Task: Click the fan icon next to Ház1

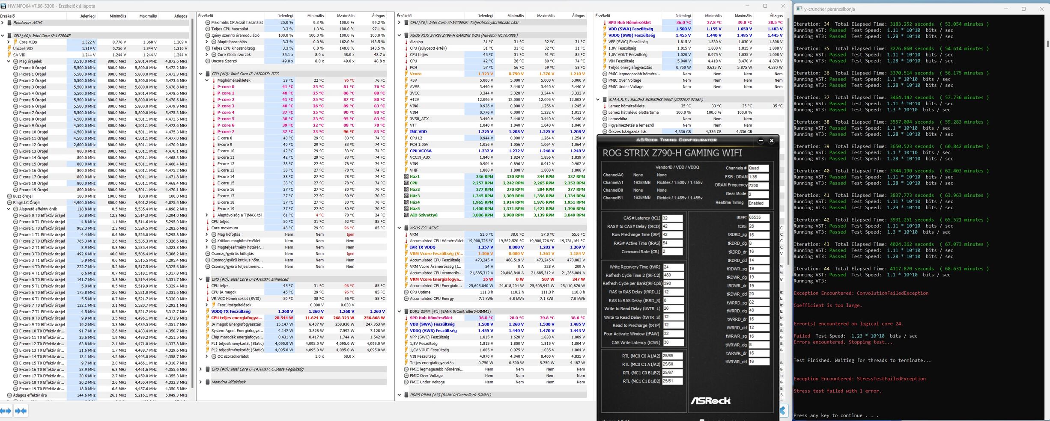Action: (406, 177)
